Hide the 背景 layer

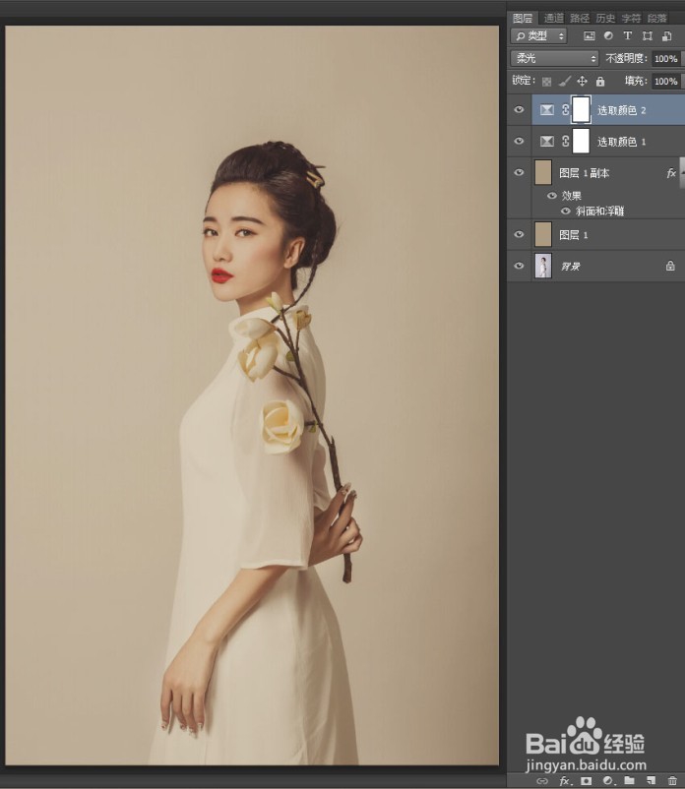coord(519,266)
